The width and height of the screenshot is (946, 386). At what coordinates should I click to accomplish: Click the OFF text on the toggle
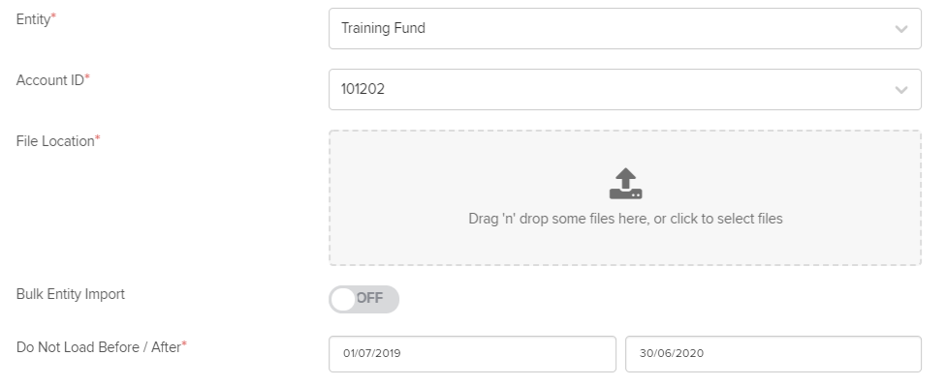tap(369, 299)
